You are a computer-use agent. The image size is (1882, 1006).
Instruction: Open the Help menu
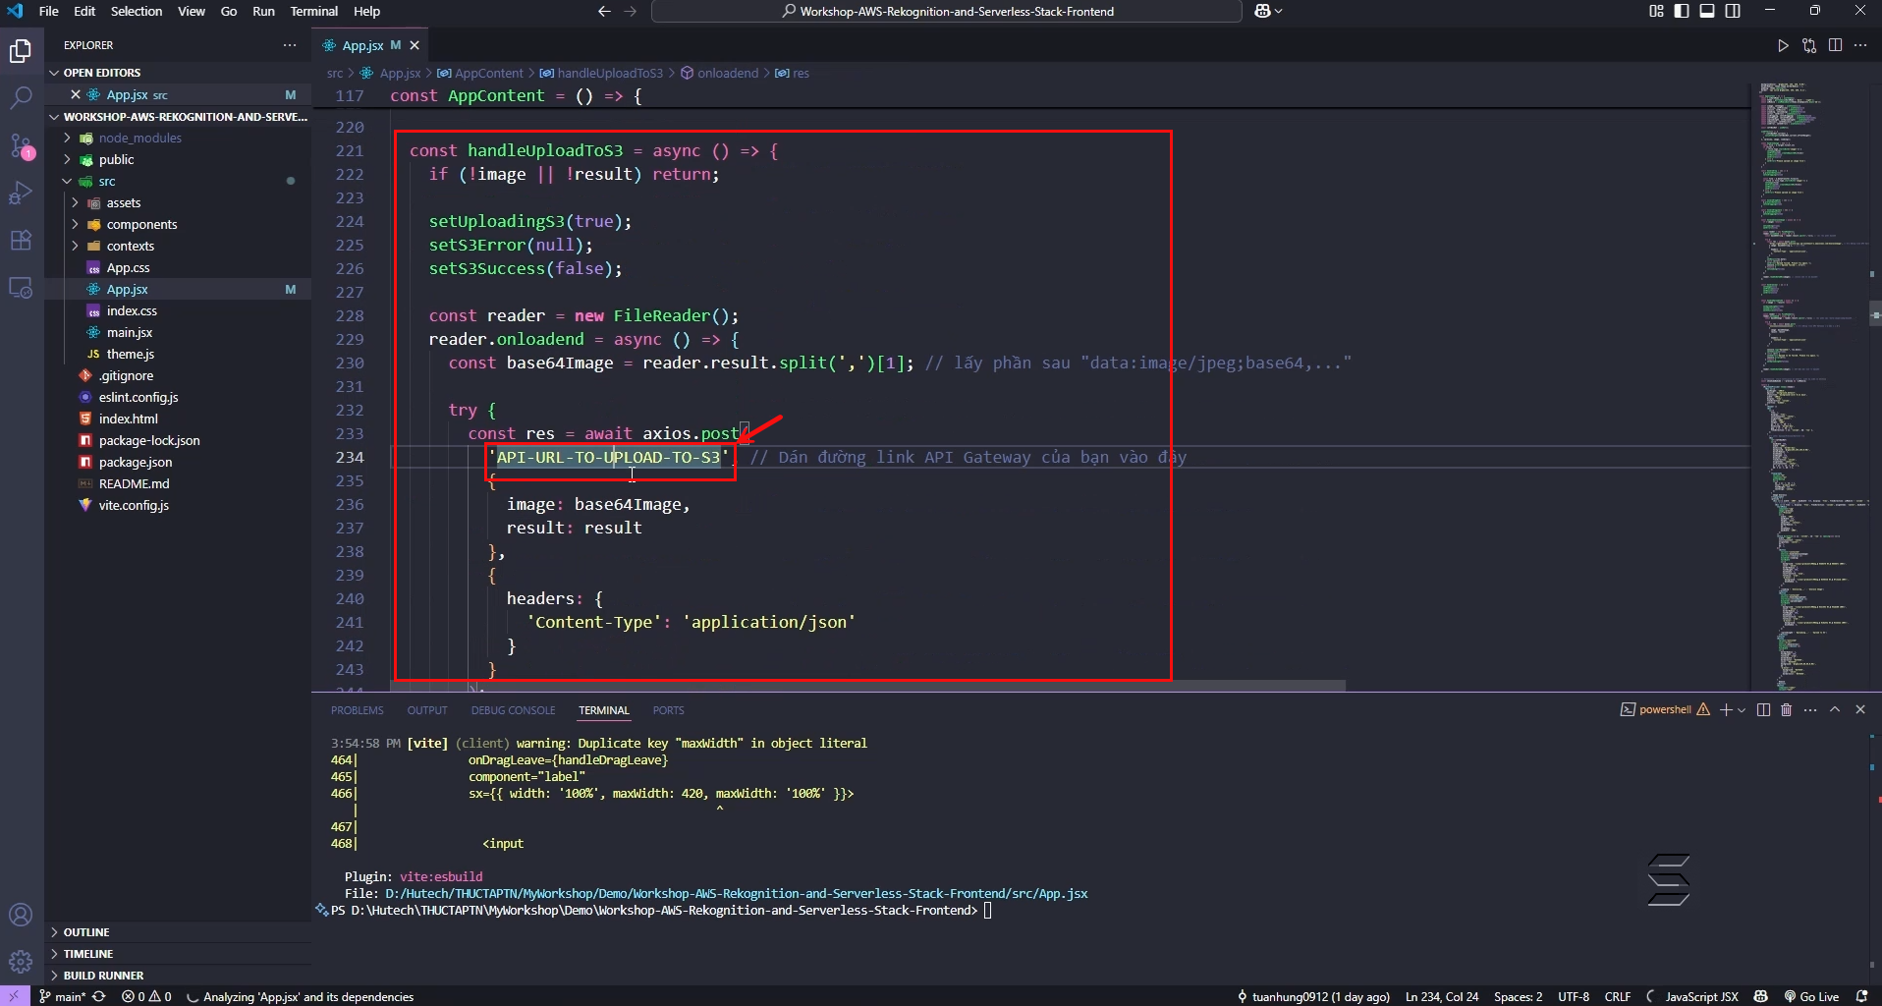point(367,12)
